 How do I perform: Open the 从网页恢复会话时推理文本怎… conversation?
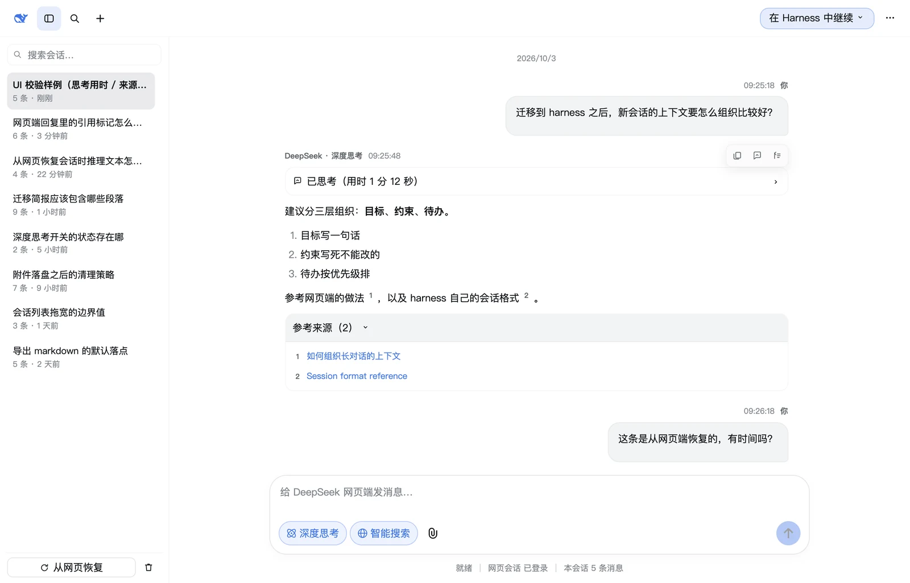tap(81, 167)
